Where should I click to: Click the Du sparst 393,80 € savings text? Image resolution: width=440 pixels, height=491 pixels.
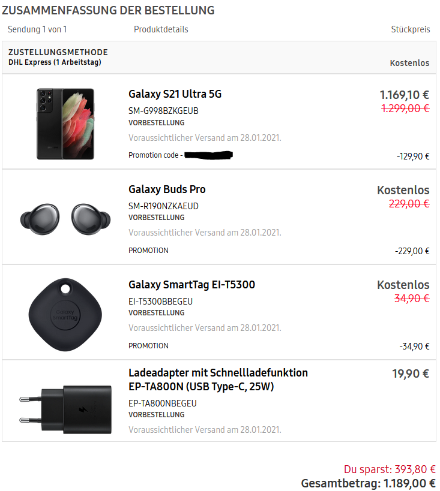click(x=390, y=469)
